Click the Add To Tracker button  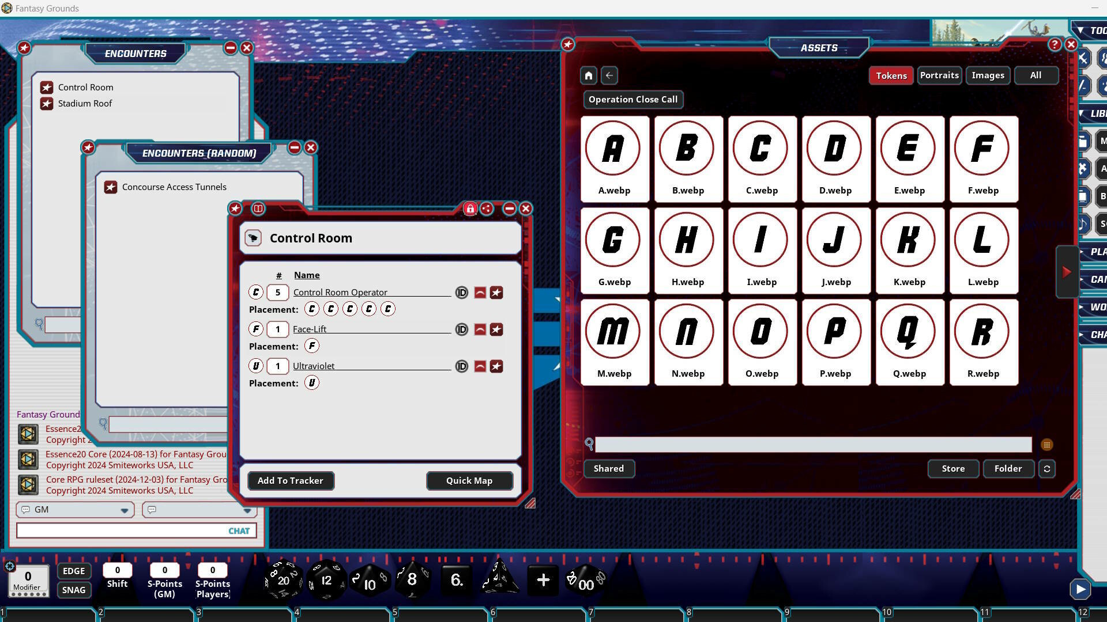(x=291, y=480)
